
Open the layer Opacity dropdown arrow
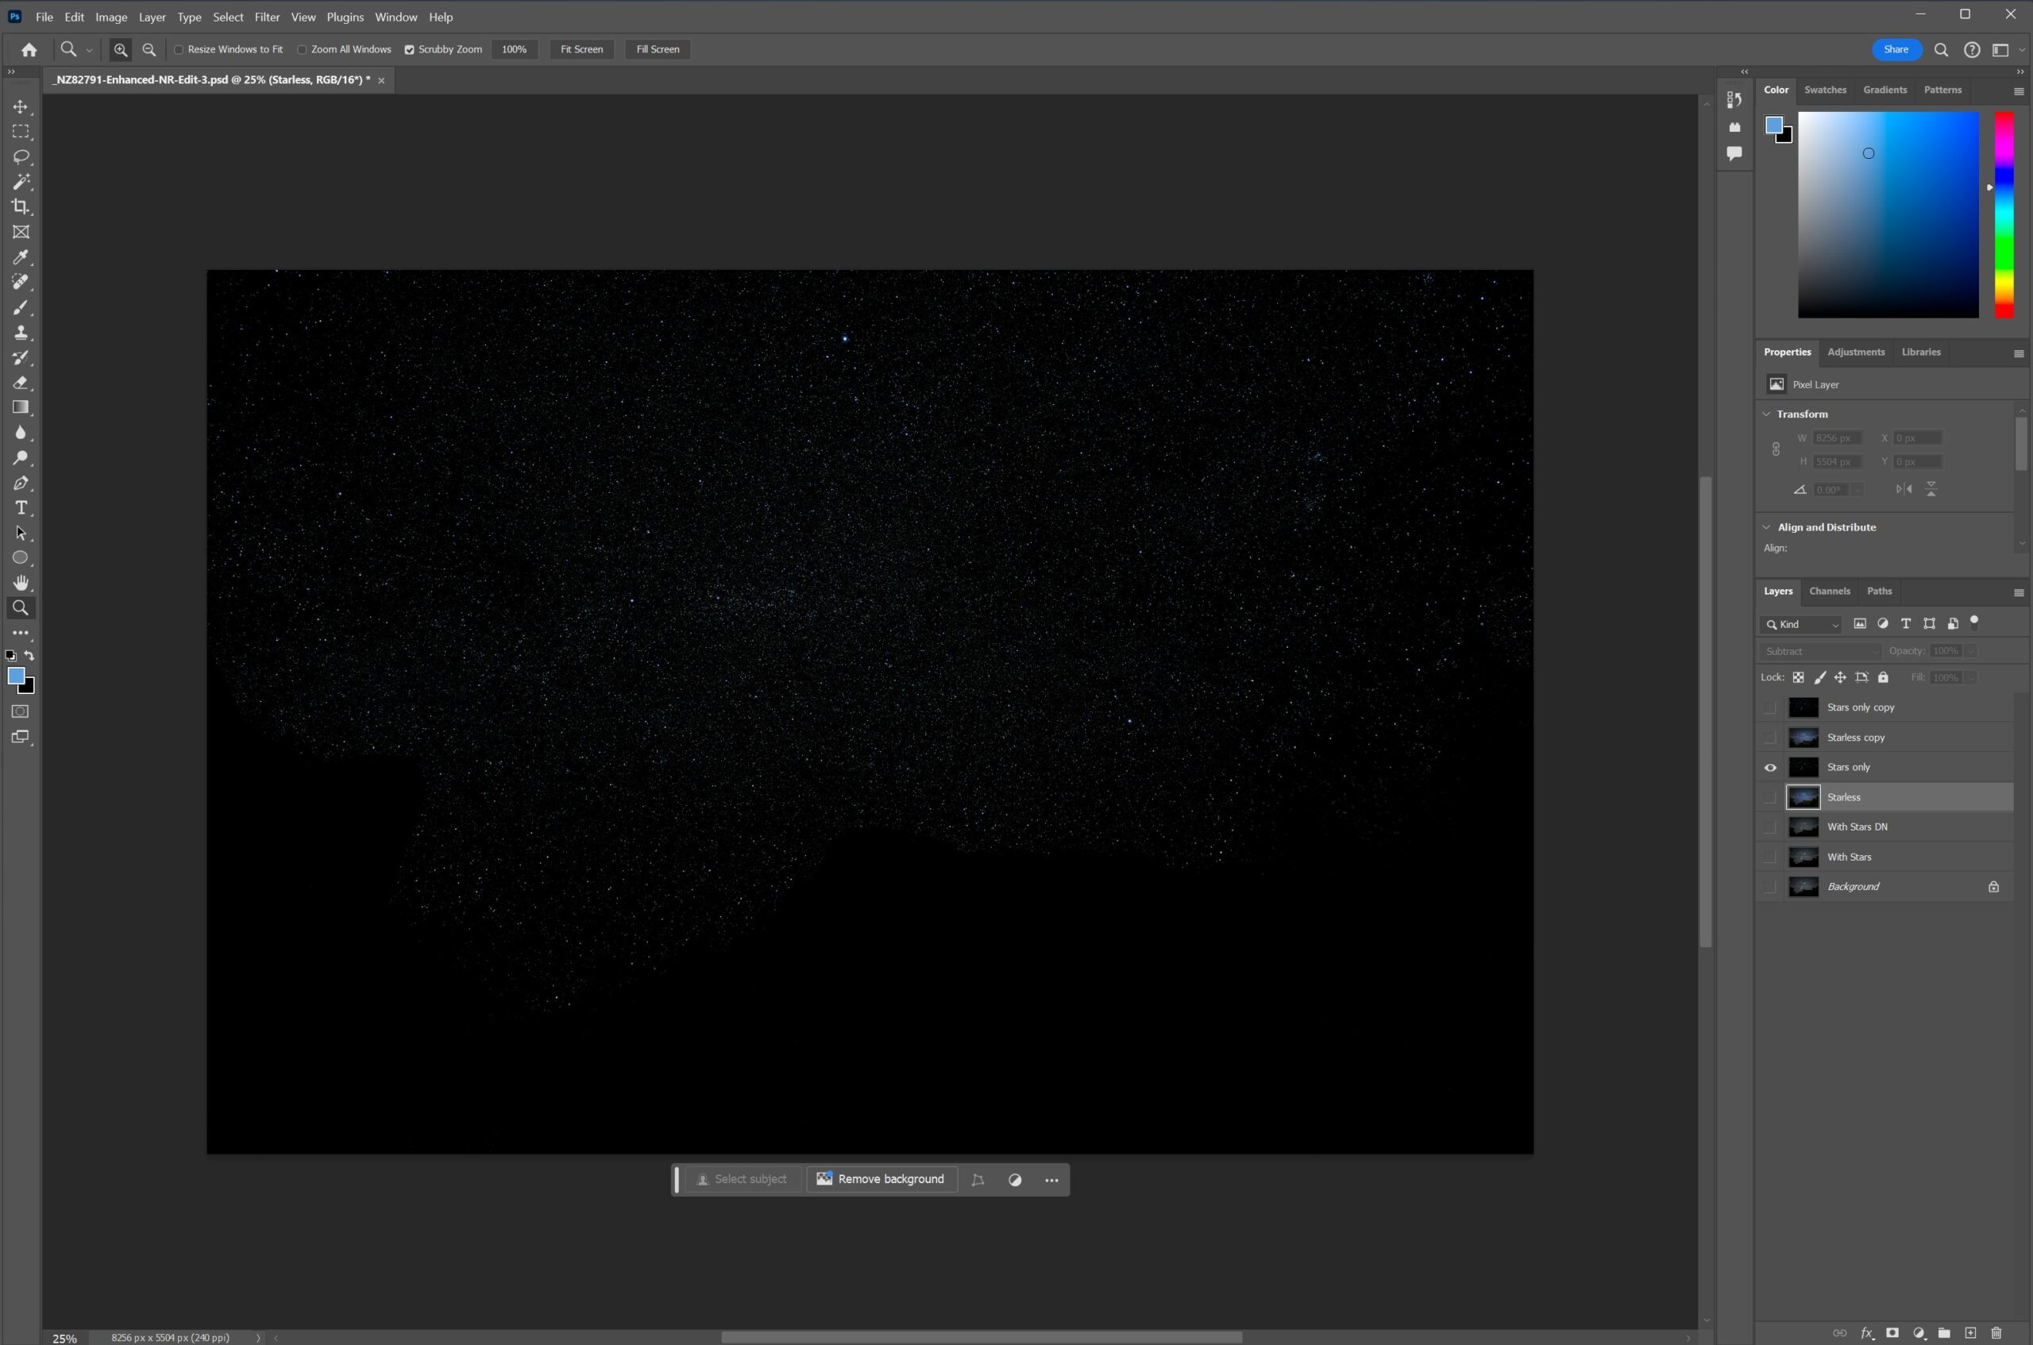tap(1971, 651)
